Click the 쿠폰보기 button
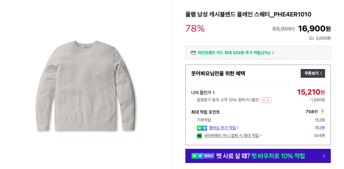344x169 pixels. (312, 73)
